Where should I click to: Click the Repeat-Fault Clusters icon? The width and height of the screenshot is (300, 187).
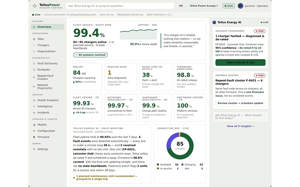[34, 77]
